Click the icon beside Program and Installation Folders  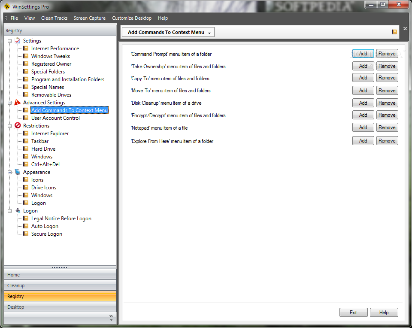[x=26, y=79]
